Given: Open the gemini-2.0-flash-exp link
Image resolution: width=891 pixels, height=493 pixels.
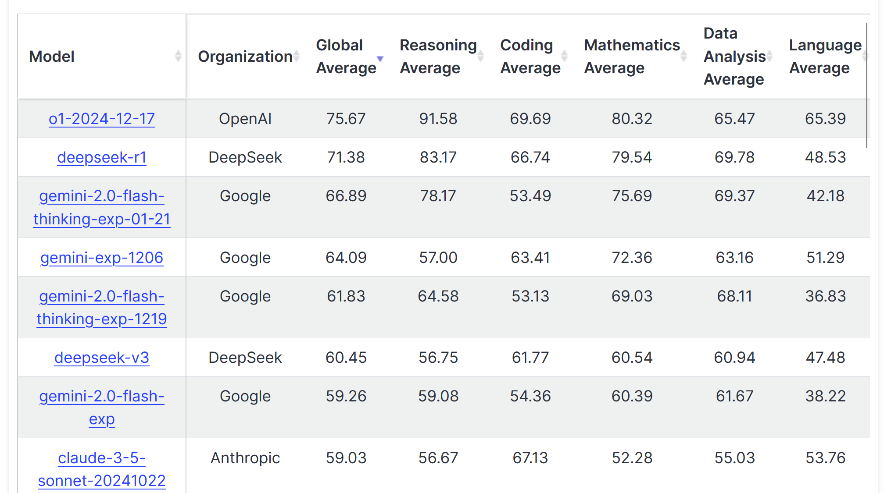Looking at the screenshot, I should [102, 408].
